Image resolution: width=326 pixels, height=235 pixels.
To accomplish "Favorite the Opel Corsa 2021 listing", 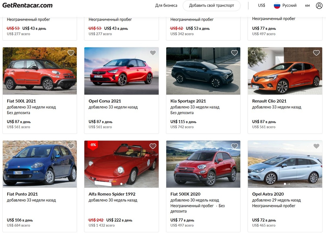I will coord(153,53).
